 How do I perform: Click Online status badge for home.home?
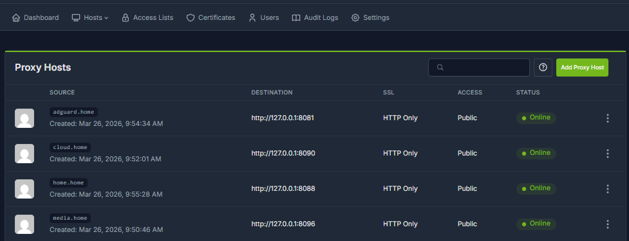point(536,188)
